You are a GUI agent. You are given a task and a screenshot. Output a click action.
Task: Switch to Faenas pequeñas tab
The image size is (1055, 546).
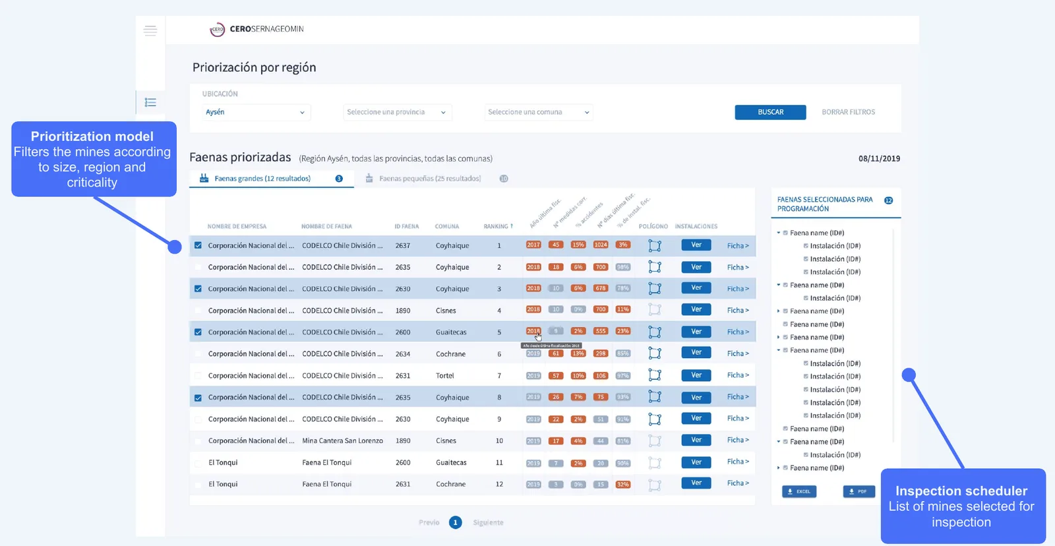click(x=437, y=179)
